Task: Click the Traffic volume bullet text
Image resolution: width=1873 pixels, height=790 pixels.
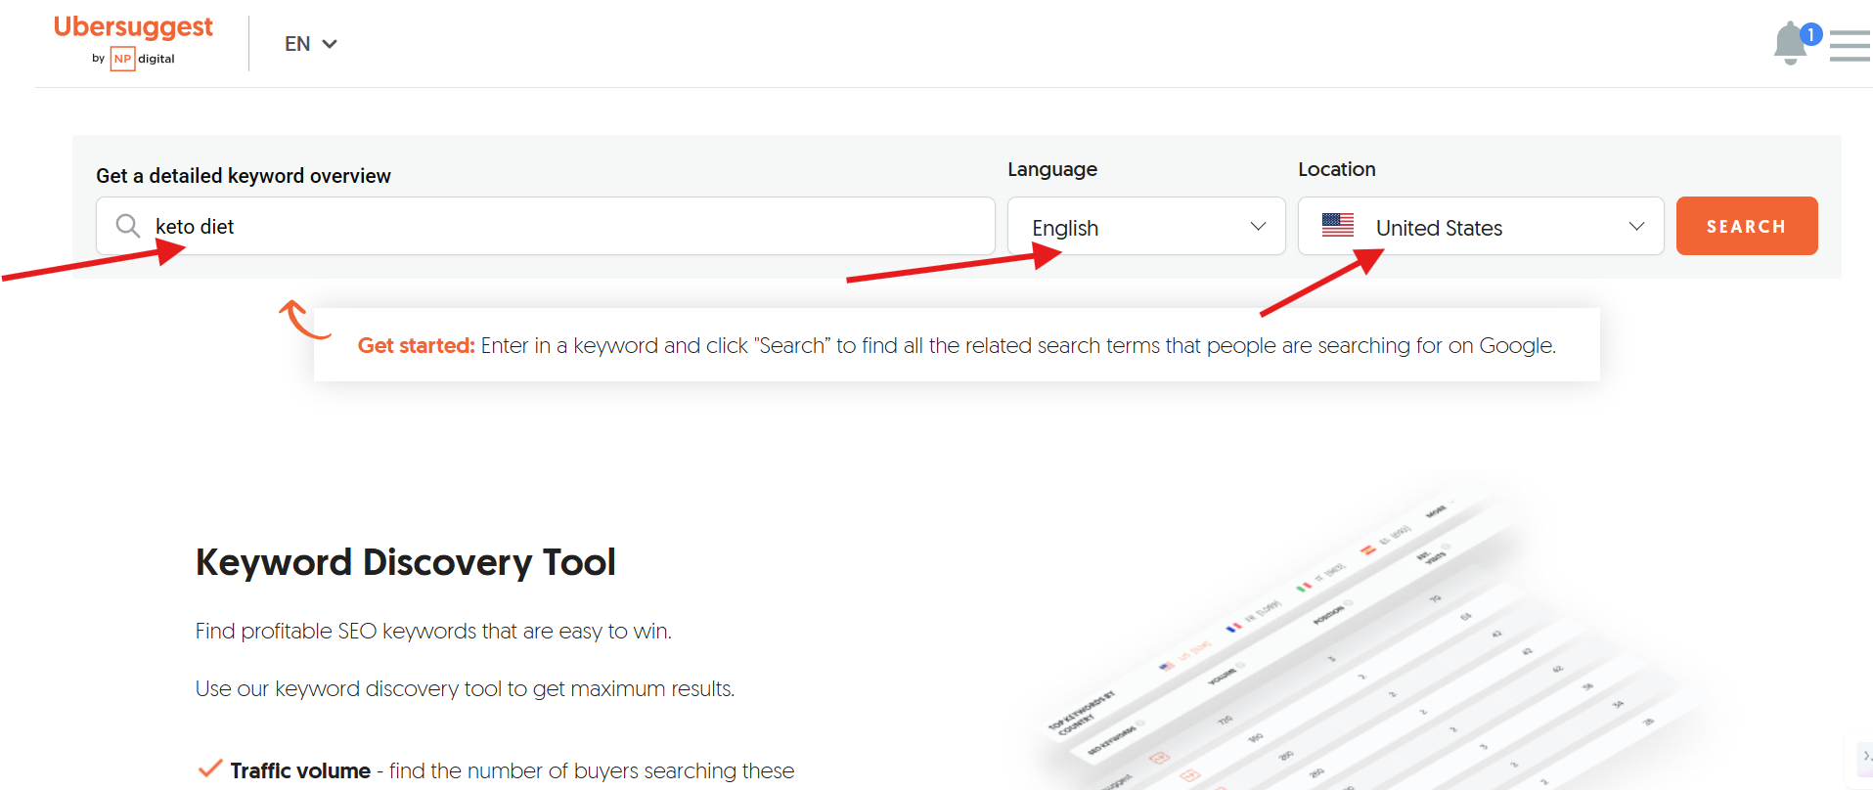Action: (x=513, y=770)
